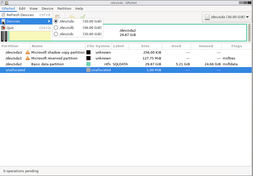Choose Quit from the GParted menu

coord(26,28)
